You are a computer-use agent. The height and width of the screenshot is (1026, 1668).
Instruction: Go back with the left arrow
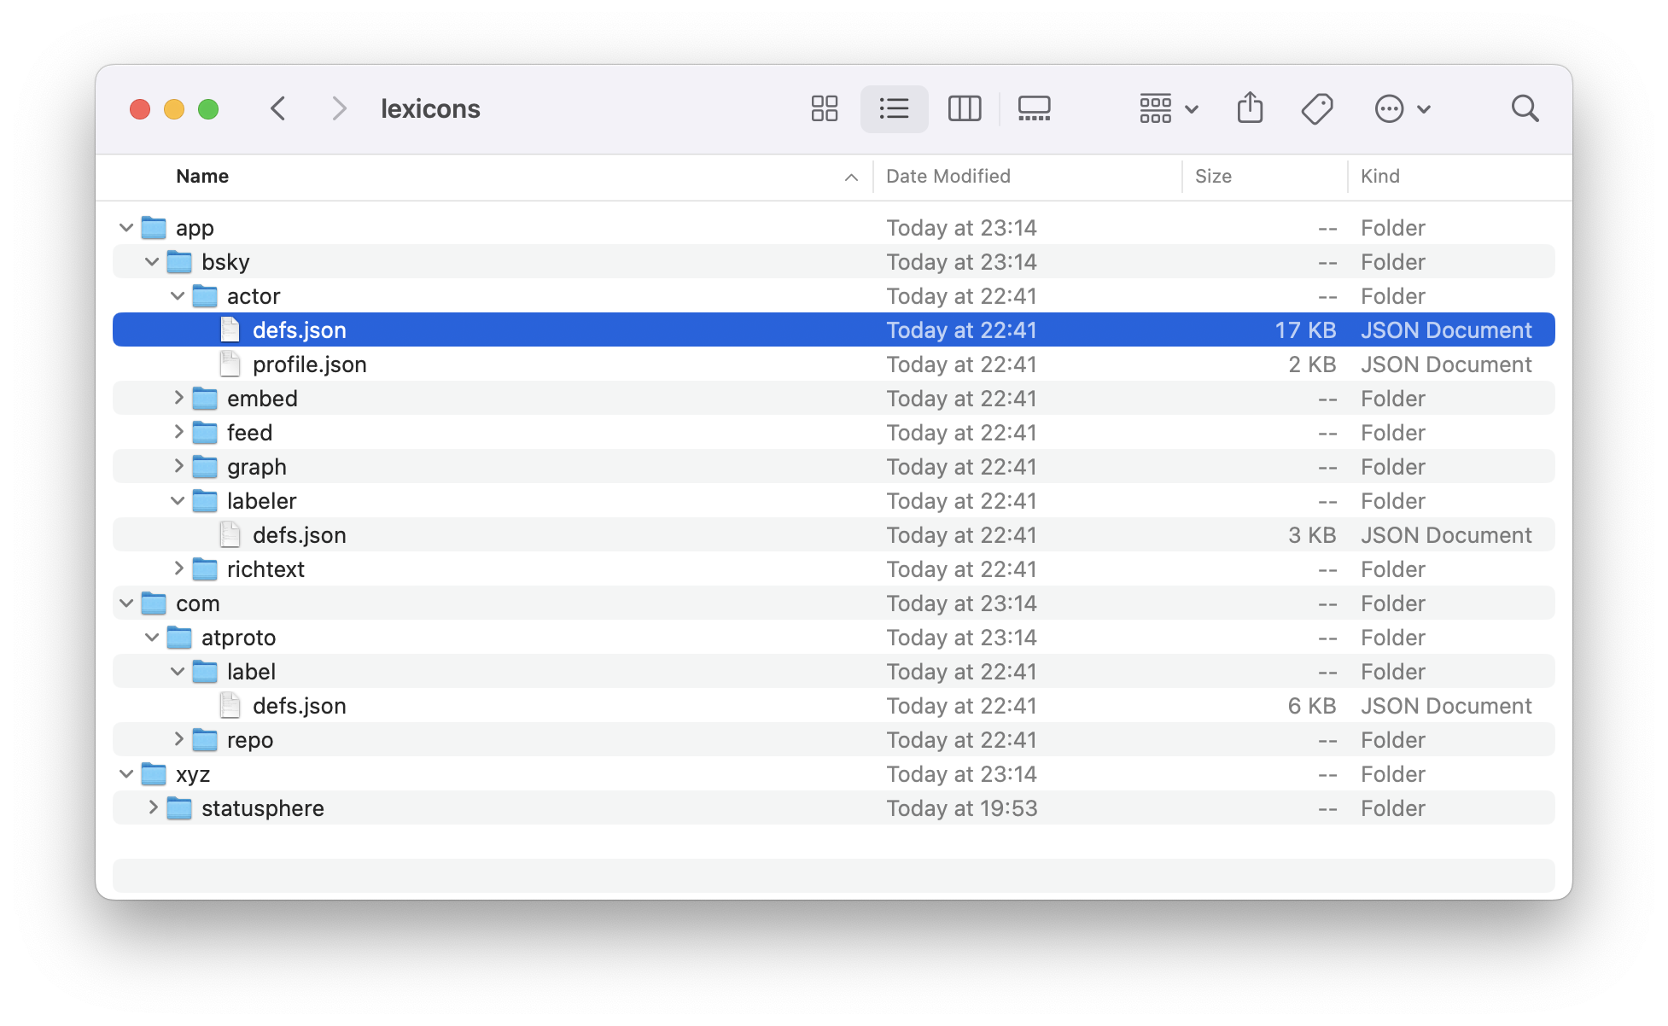278,108
